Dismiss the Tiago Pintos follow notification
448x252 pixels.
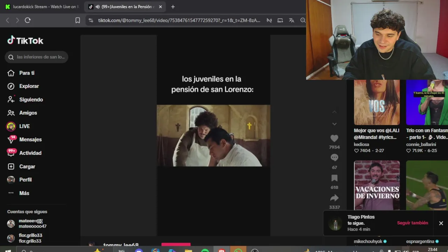[x=441, y=223]
